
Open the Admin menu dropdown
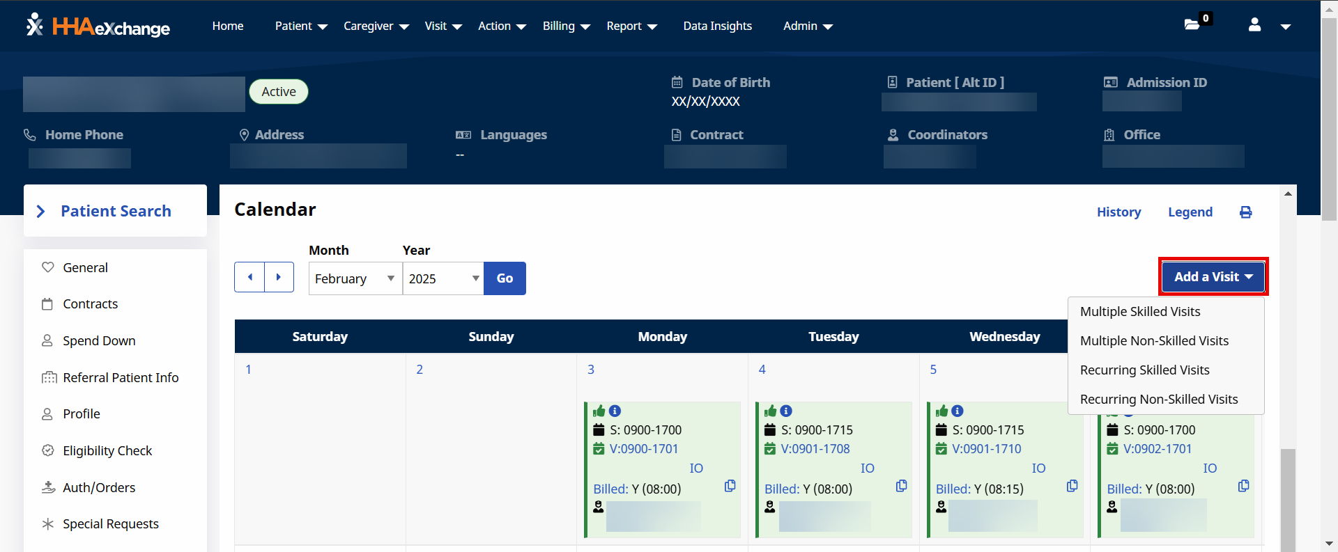[808, 26]
